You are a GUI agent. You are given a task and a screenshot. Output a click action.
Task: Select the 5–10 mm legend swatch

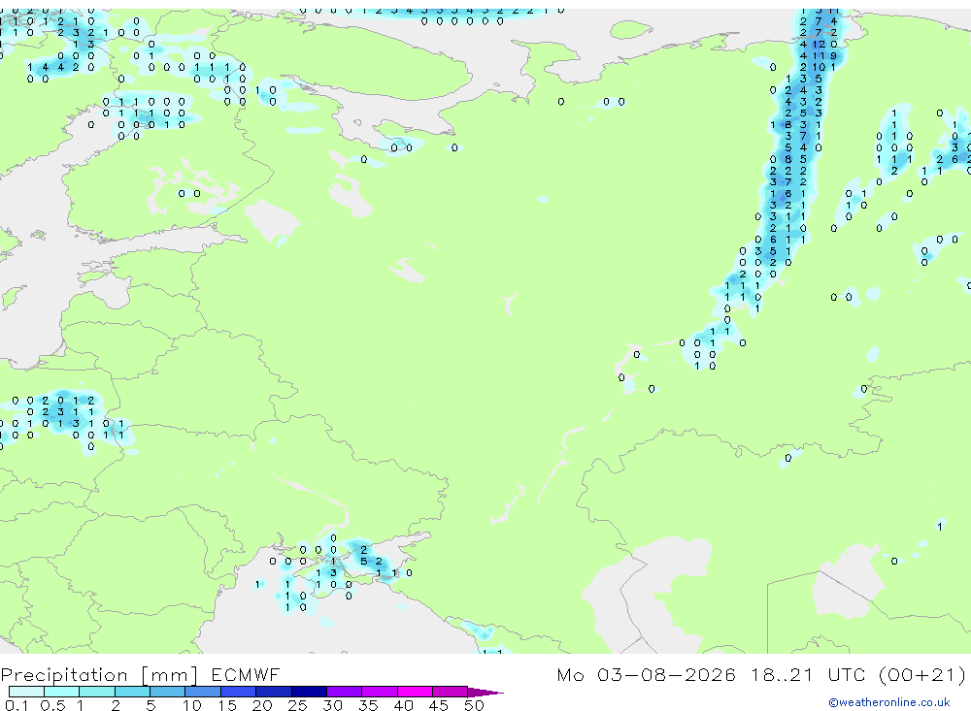pos(167,692)
